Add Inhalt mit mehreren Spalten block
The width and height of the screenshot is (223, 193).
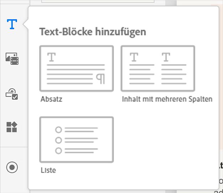(158, 68)
